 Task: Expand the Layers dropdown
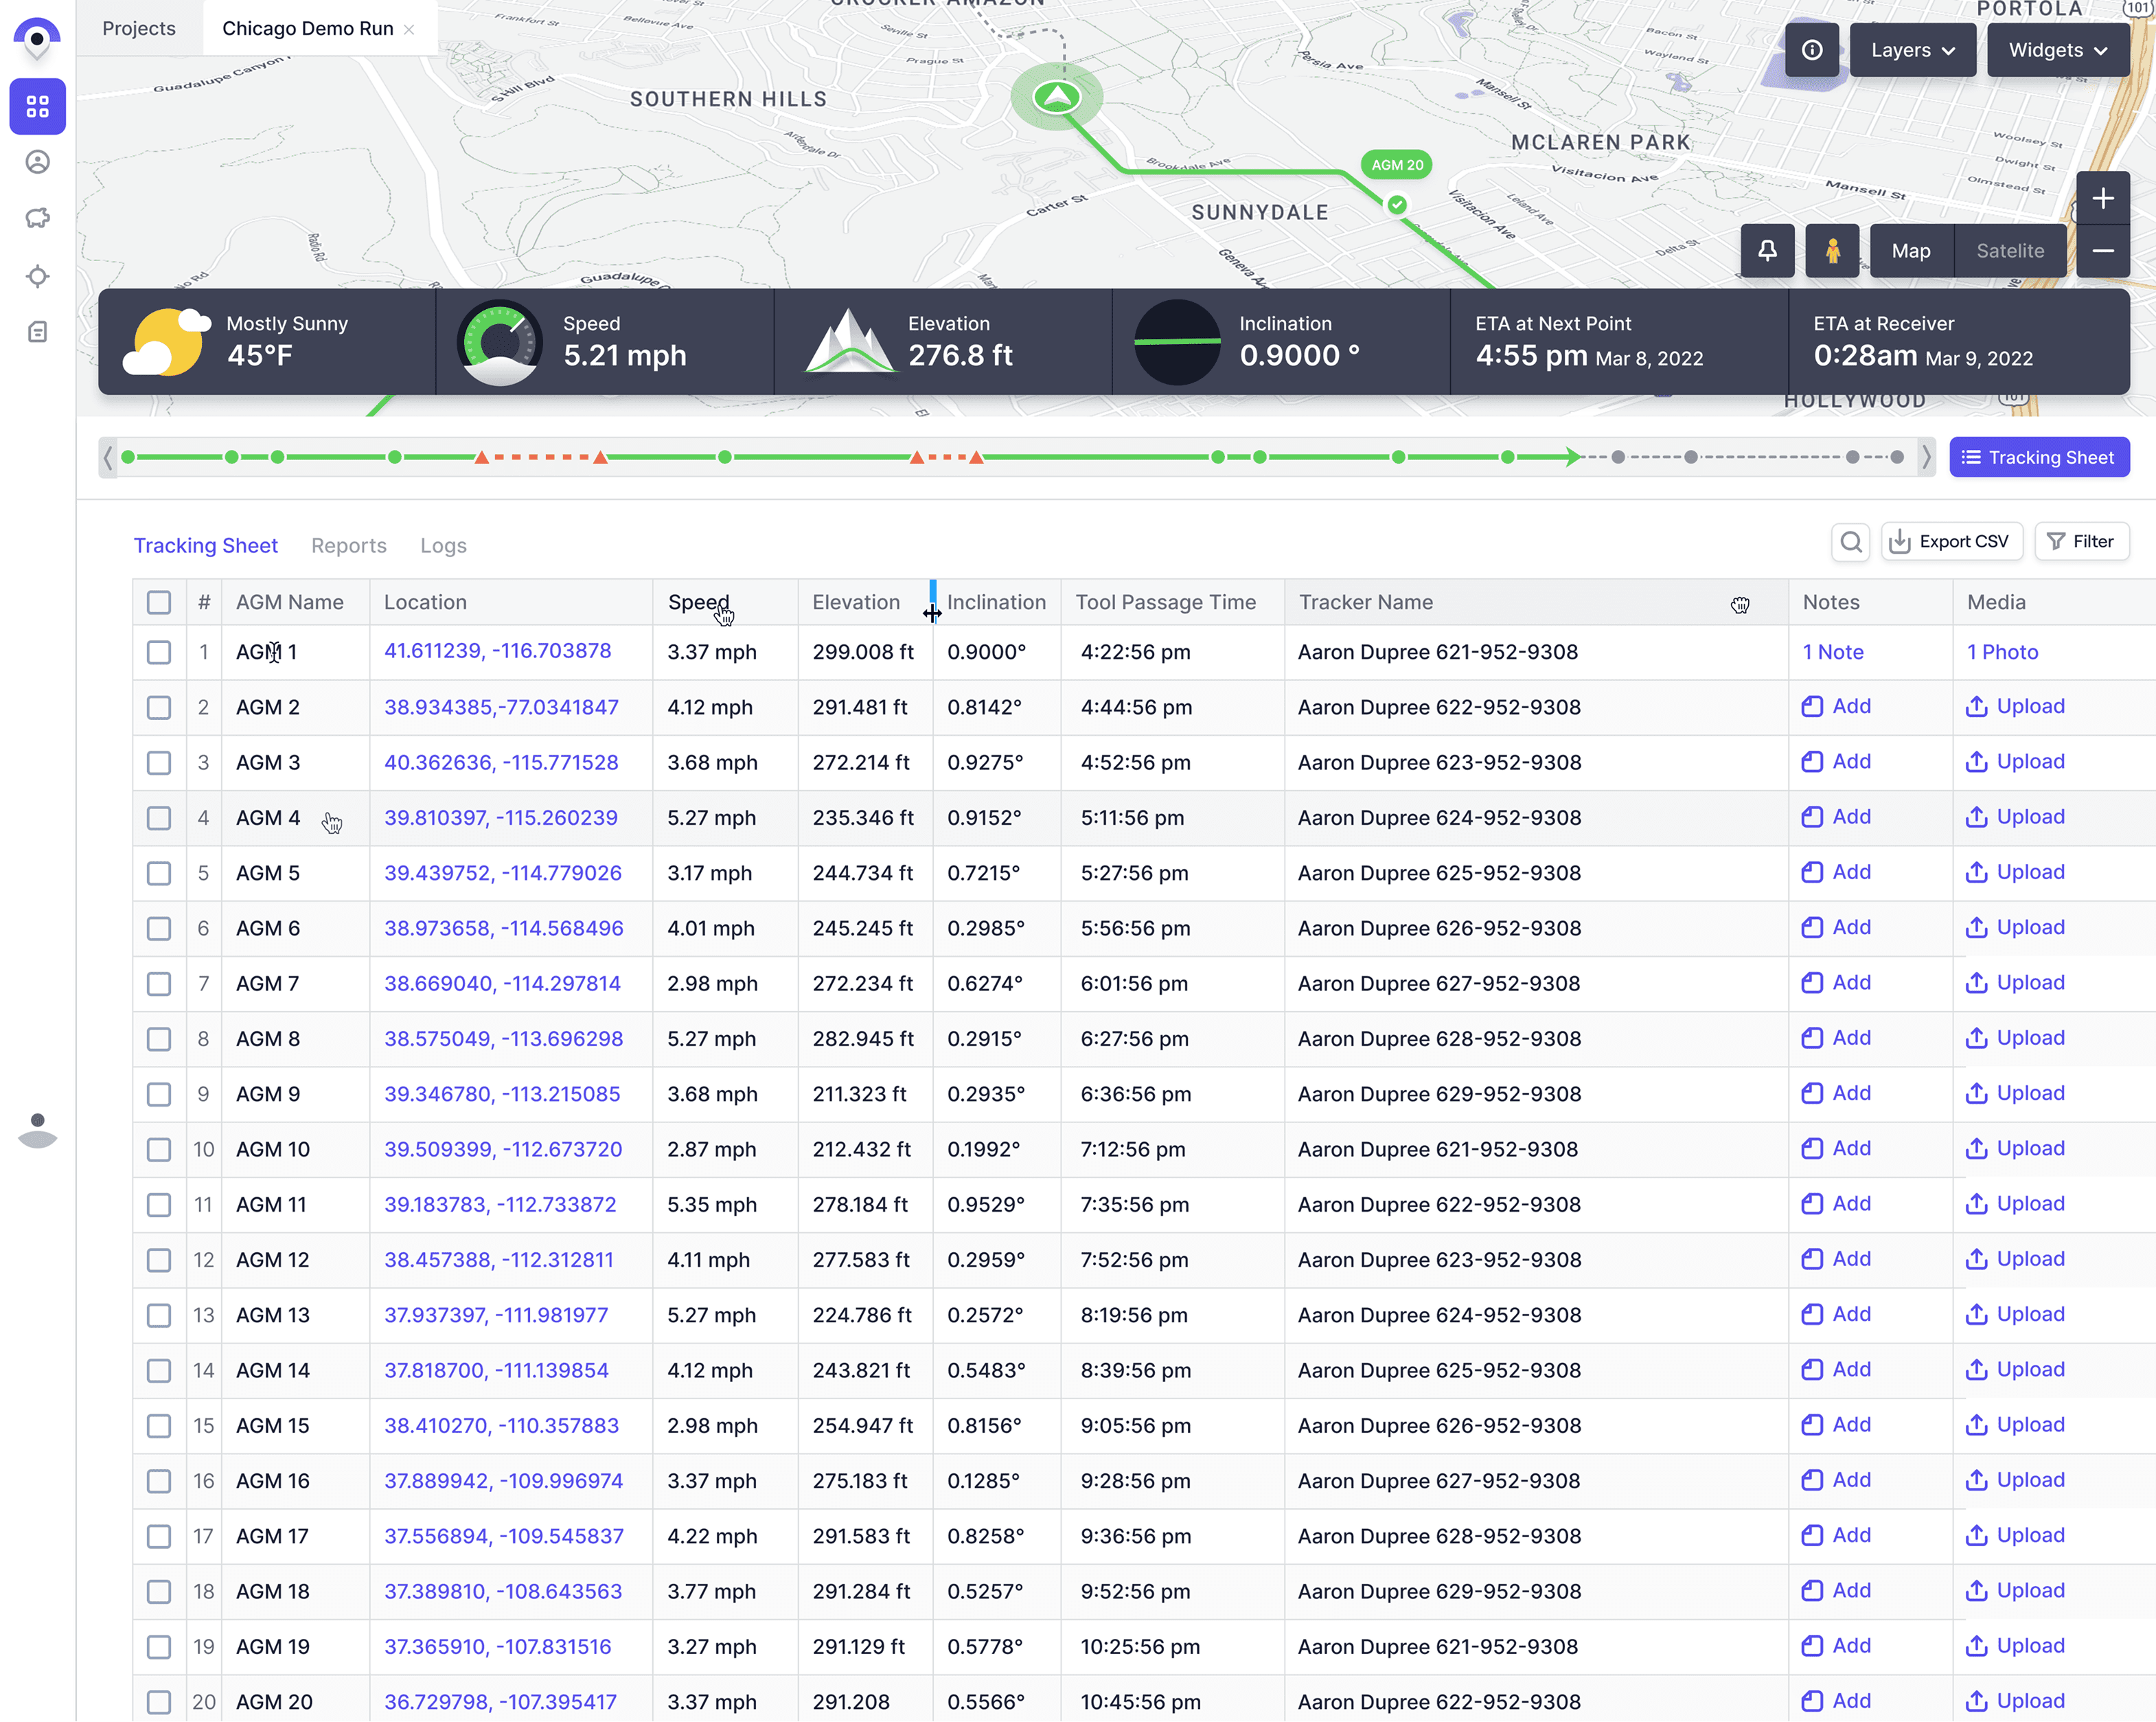1912,50
